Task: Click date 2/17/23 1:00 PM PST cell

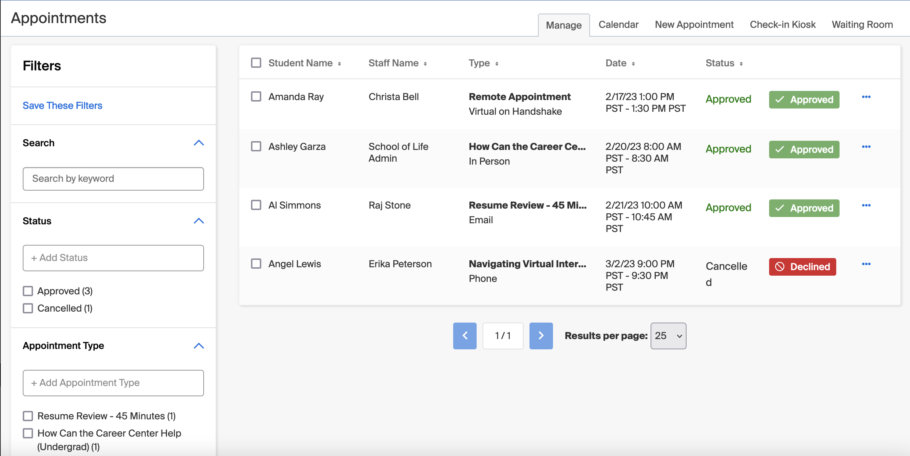Action: [645, 103]
